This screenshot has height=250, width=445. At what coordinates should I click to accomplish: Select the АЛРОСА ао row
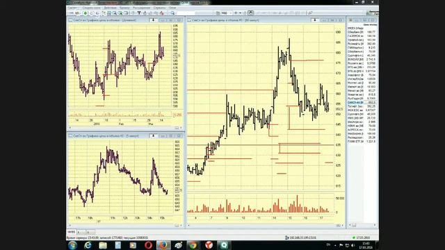coord(362,129)
